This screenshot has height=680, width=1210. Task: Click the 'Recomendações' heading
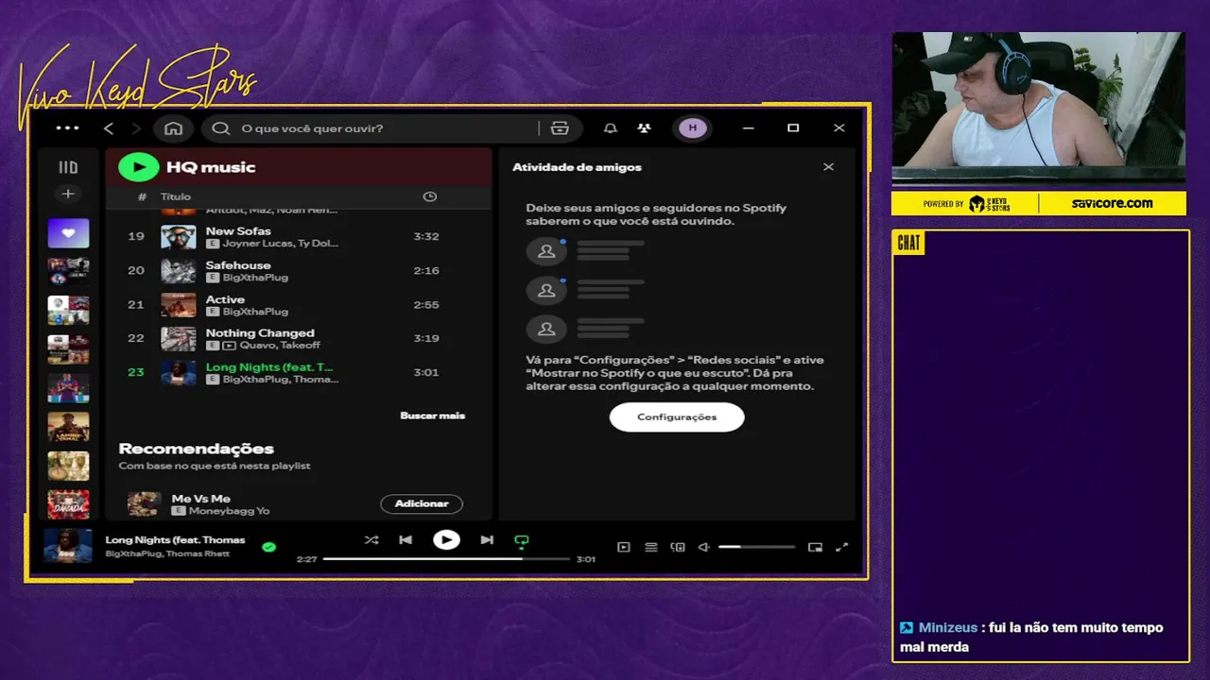click(196, 449)
